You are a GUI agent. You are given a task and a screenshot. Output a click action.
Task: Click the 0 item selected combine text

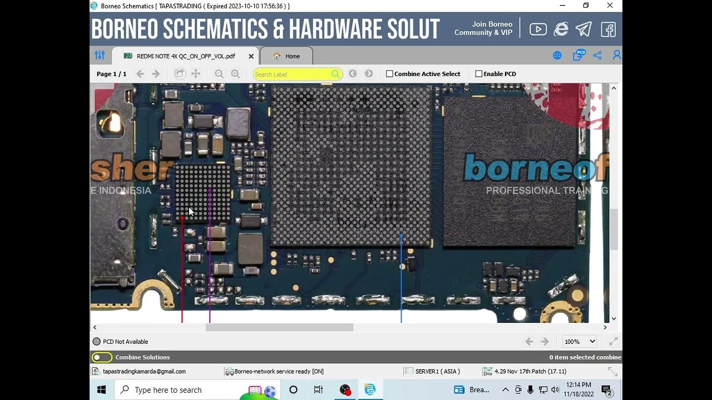point(585,357)
